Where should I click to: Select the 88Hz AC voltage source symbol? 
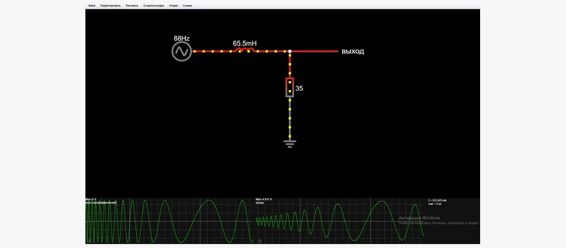182,52
